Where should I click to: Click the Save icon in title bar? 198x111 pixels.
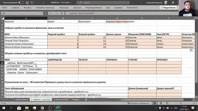pyautogui.click(x=27, y=2)
